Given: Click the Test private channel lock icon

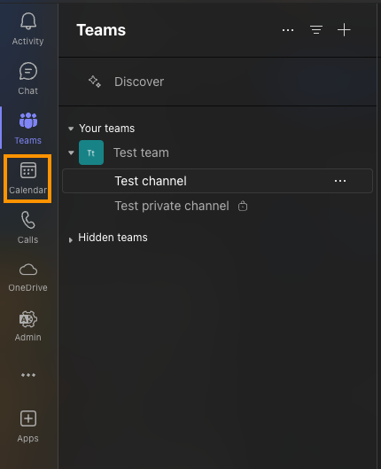Looking at the screenshot, I should click(x=243, y=206).
